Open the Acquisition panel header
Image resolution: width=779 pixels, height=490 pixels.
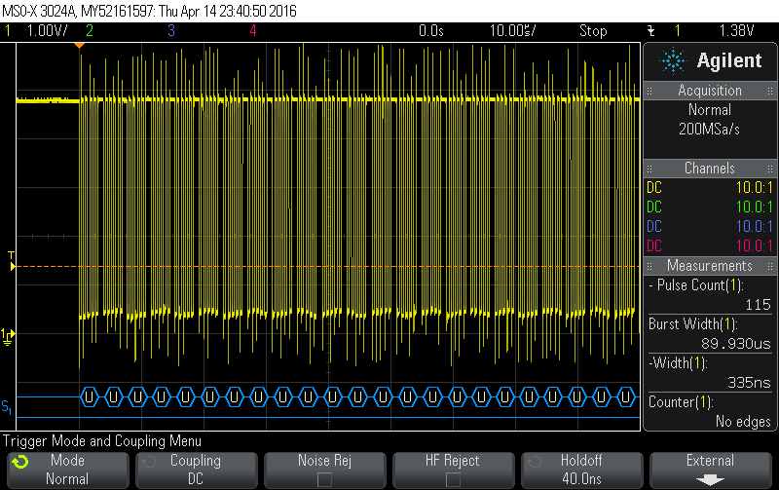tap(710, 91)
